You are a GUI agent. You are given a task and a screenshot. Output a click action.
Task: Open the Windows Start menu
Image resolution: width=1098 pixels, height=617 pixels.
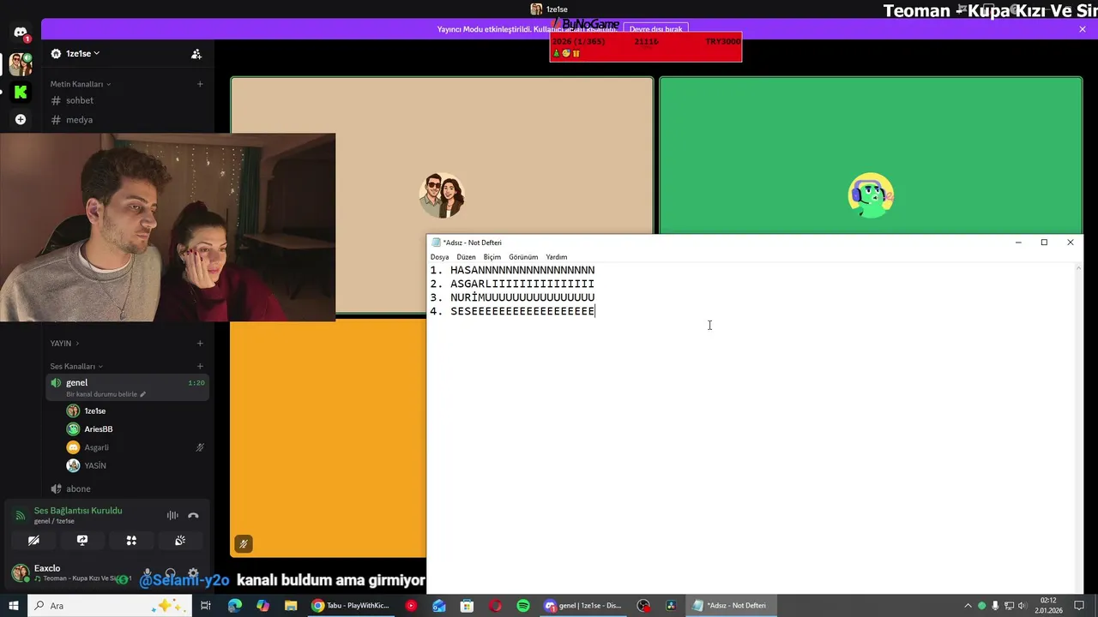(14, 606)
